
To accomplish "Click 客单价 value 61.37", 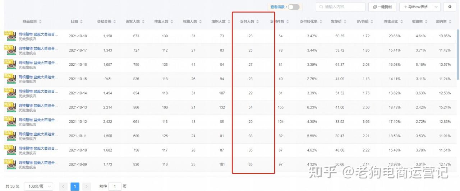I will [x=340, y=65].
